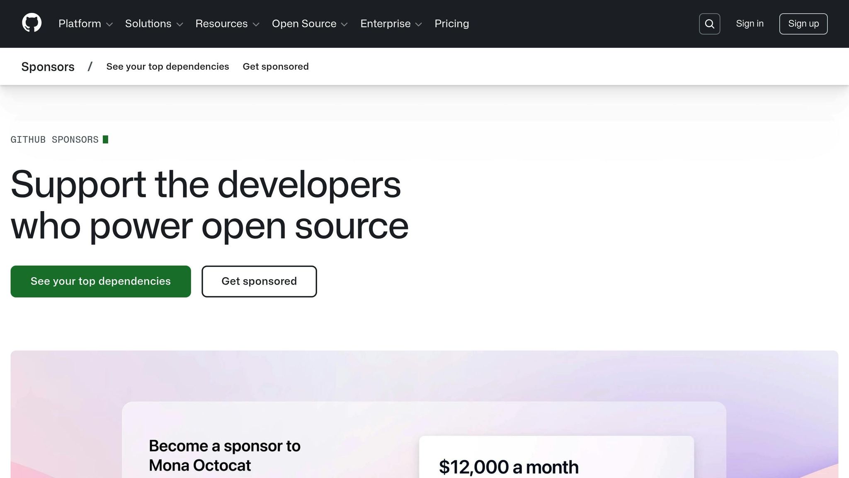Open the search panel
849x478 pixels.
click(709, 24)
